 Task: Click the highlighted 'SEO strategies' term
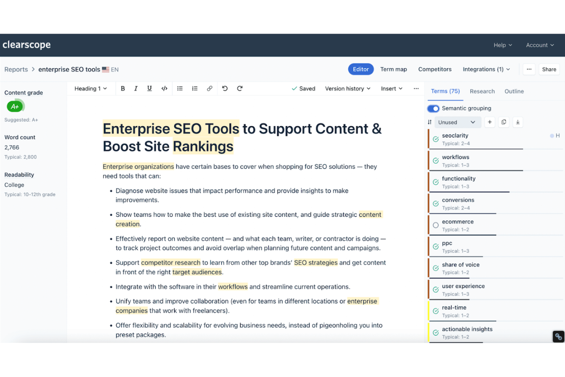[x=316, y=263]
